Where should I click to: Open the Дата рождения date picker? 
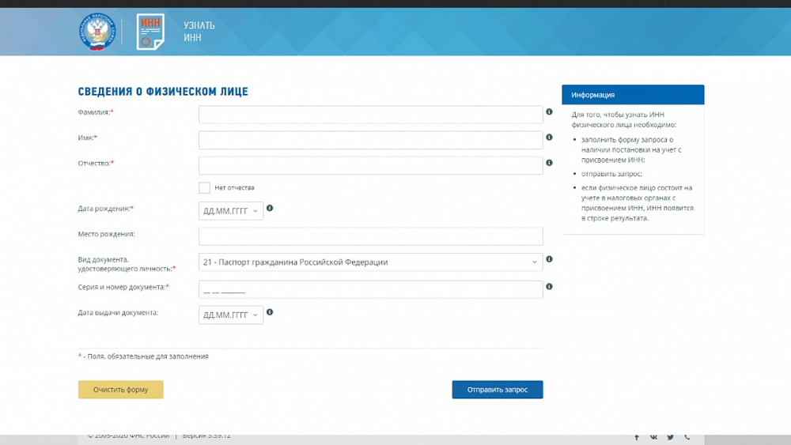230,210
